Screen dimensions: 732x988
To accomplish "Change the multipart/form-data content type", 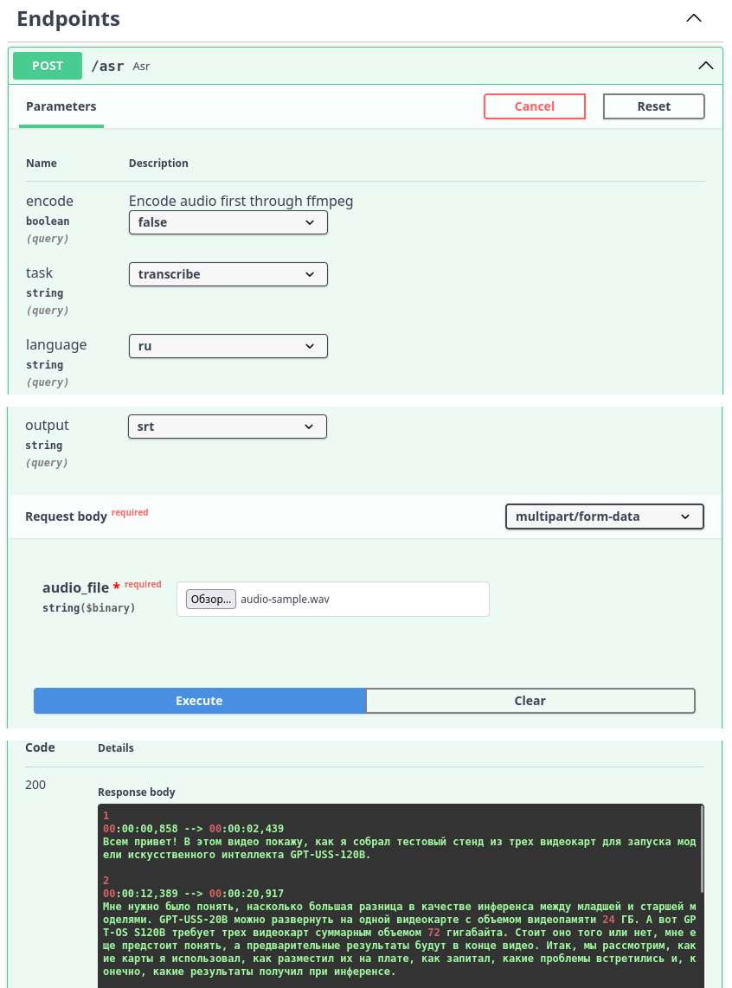I will [x=603, y=516].
